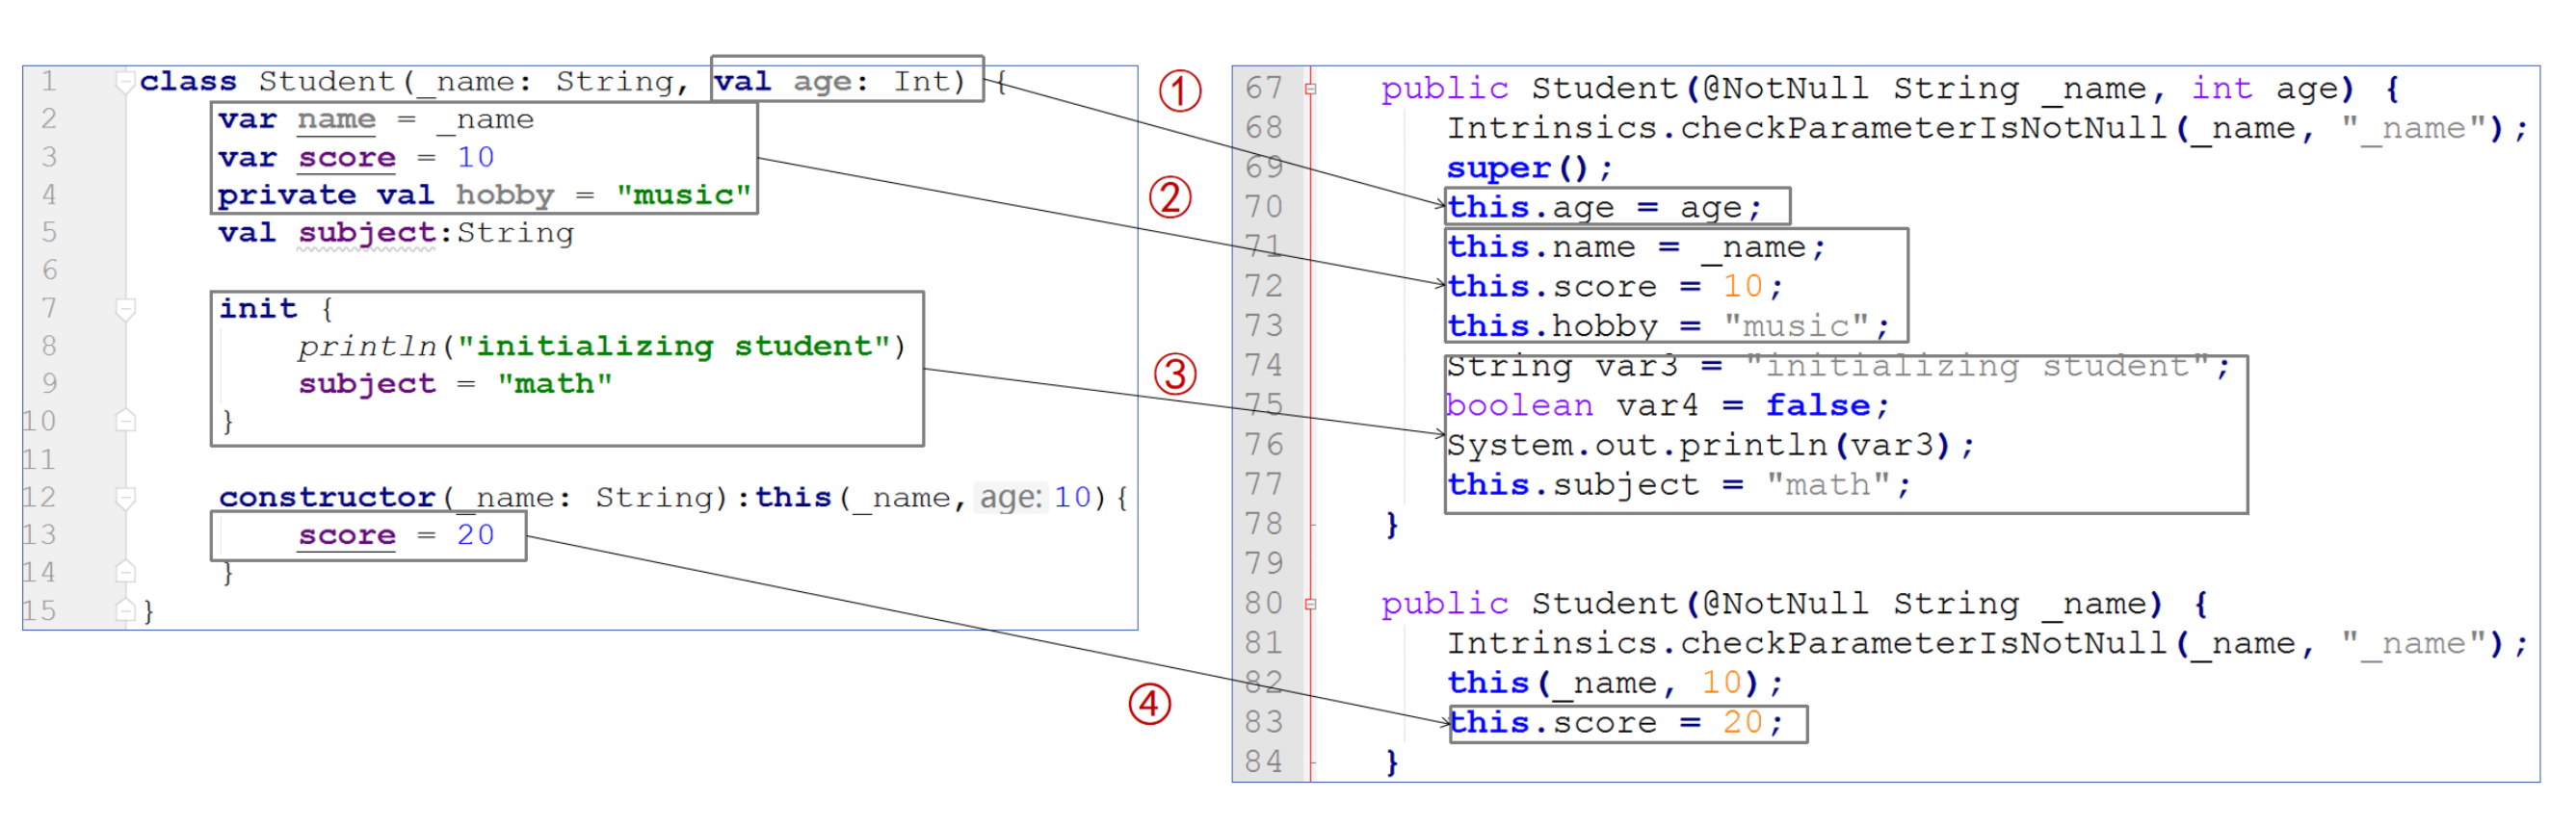Click the 'constructor' keyword on line 12
This screenshot has width=2576, height=826.
click(327, 498)
